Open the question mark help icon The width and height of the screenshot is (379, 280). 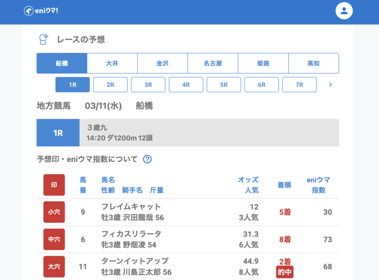147,159
